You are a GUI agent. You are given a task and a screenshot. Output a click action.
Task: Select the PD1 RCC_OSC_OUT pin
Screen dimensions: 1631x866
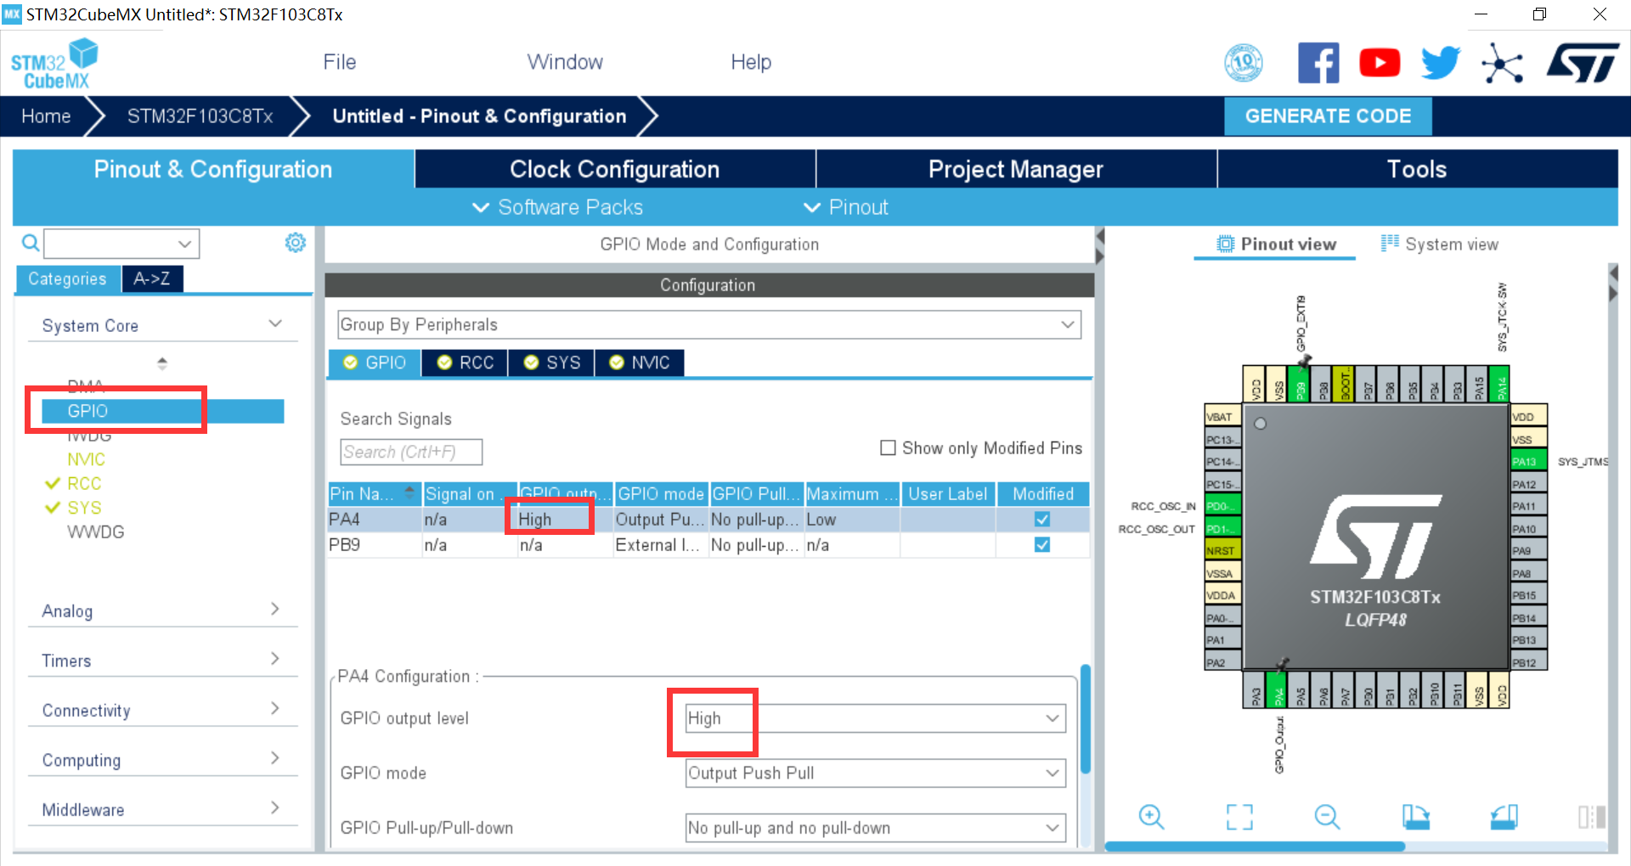pos(1223,528)
